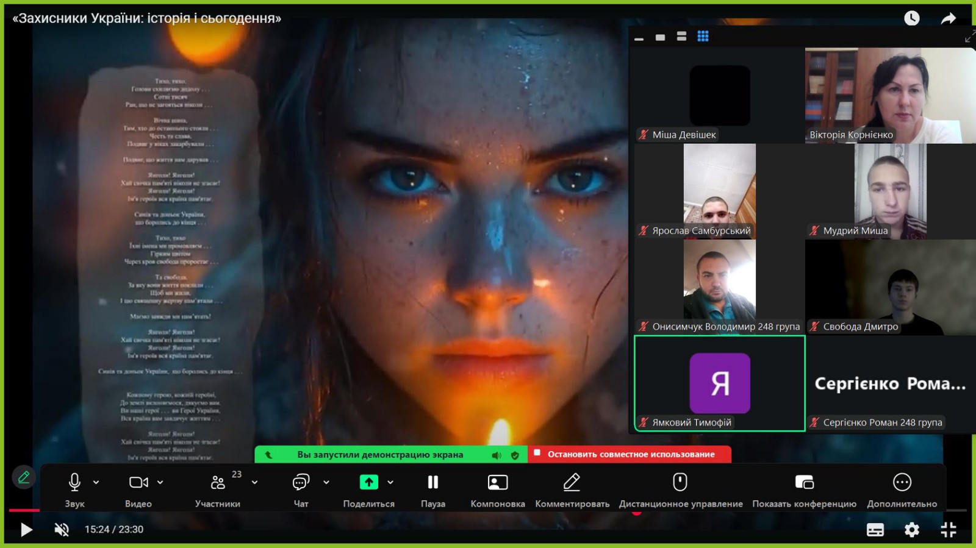Click the Компоновка layout icon
Viewport: 976px width, 548px height.
[x=498, y=482]
